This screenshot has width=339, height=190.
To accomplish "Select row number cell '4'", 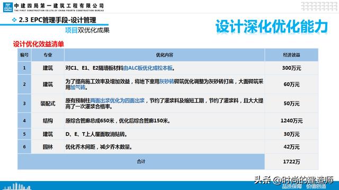I will pos(24,121).
